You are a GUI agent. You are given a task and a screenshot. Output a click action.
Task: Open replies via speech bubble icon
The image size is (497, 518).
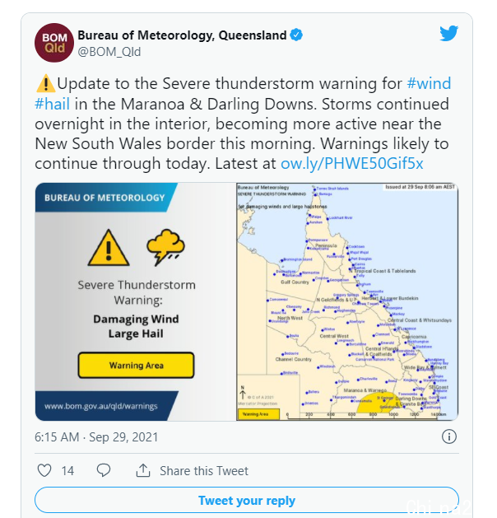tap(104, 470)
